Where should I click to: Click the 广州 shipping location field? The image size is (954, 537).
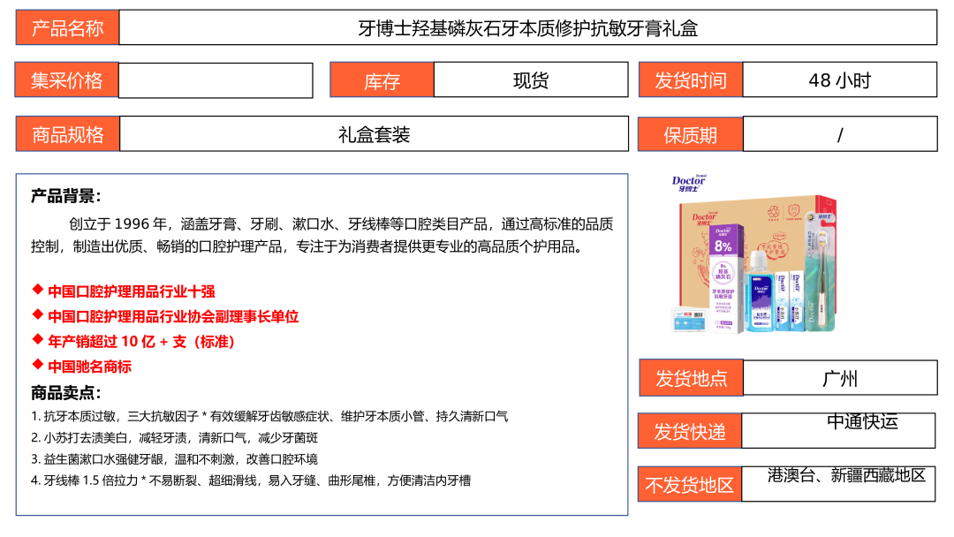pos(839,379)
